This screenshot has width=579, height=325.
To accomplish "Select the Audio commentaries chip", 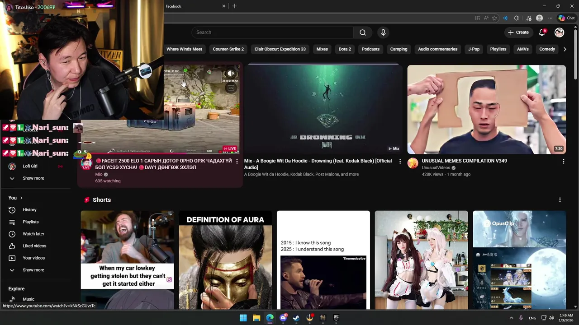I will pyautogui.click(x=437, y=49).
